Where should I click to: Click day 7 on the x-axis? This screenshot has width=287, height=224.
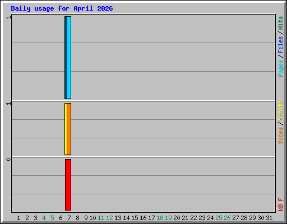(x=69, y=218)
